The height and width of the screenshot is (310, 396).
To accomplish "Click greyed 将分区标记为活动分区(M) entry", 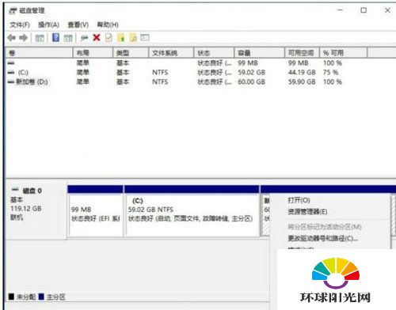I will (325, 227).
